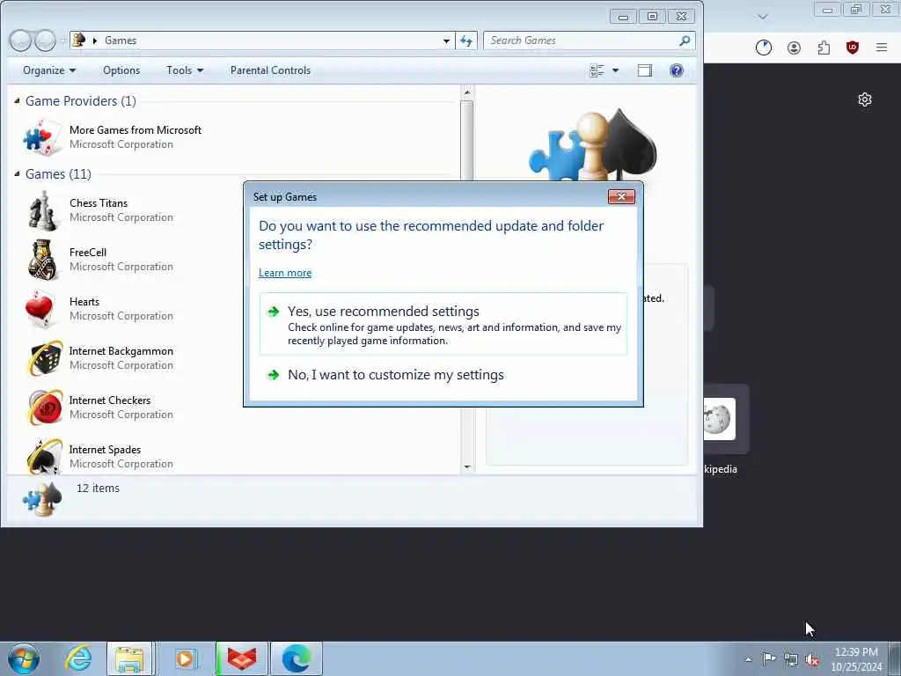Click the change view icon

click(x=597, y=70)
